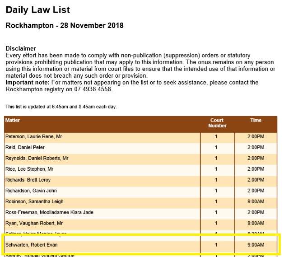Click the 2:00PM time for Peterson
This screenshot has width=284, height=257.
point(256,136)
